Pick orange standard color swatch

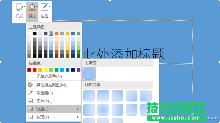[40, 70]
